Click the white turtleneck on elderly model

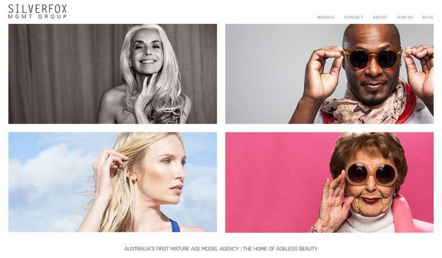pos(368,221)
